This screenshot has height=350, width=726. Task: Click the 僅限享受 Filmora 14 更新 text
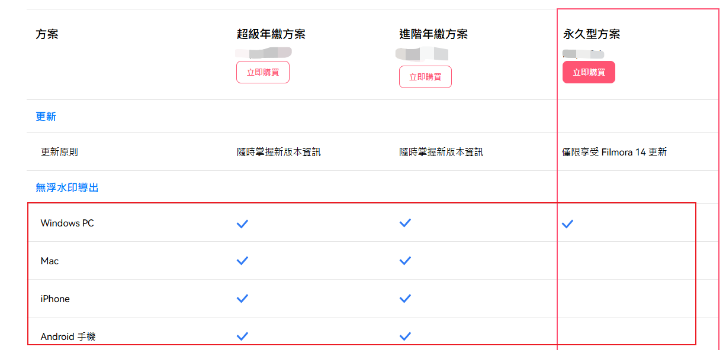click(x=614, y=152)
